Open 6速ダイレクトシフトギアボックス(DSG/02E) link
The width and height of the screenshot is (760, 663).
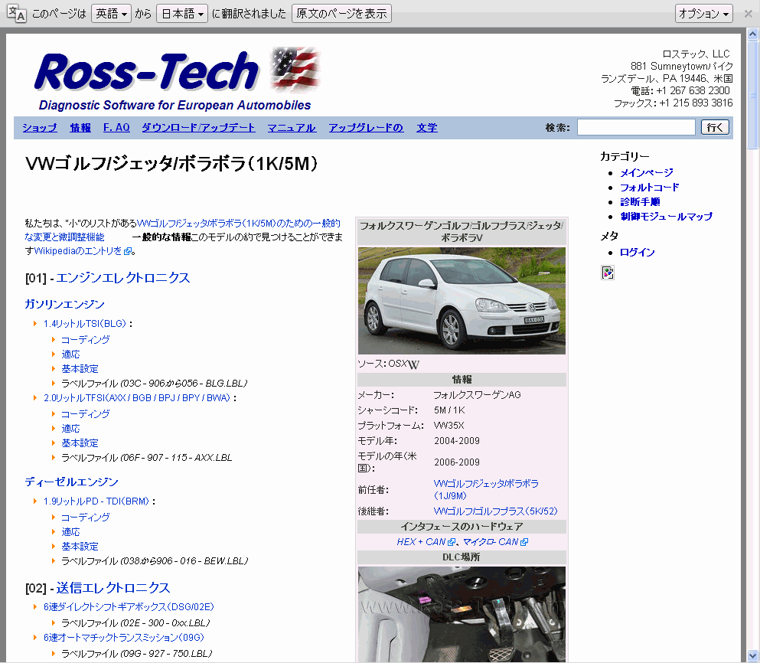[x=129, y=607]
